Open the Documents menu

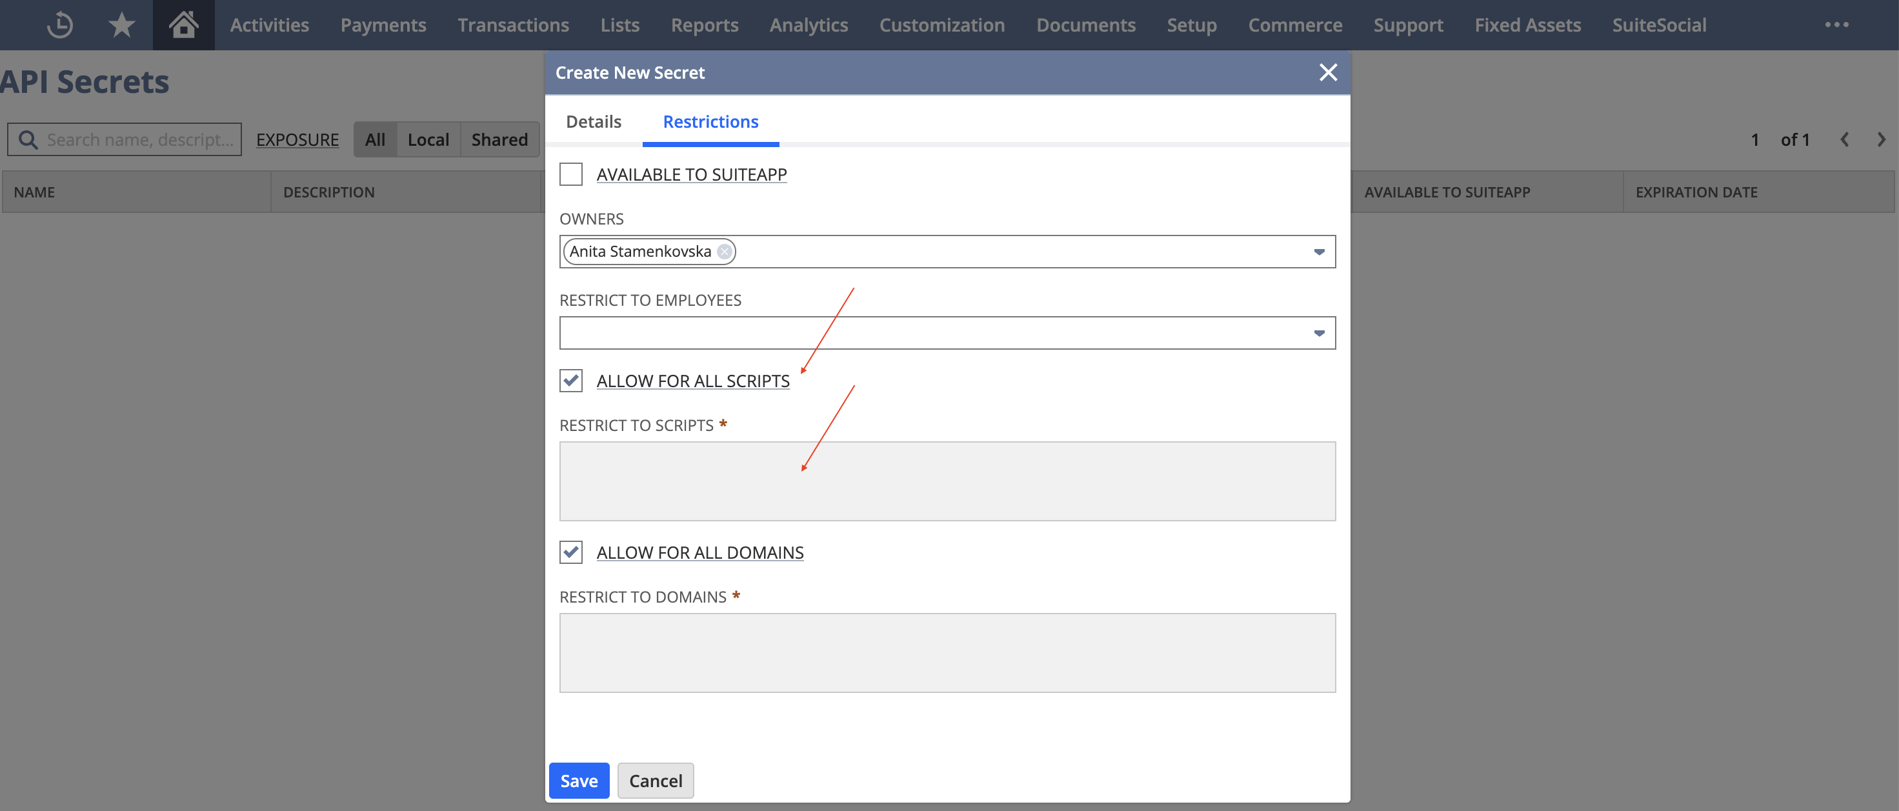1085,25
